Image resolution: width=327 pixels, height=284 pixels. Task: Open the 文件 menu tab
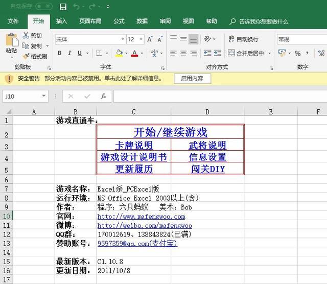[x=13, y=21]
